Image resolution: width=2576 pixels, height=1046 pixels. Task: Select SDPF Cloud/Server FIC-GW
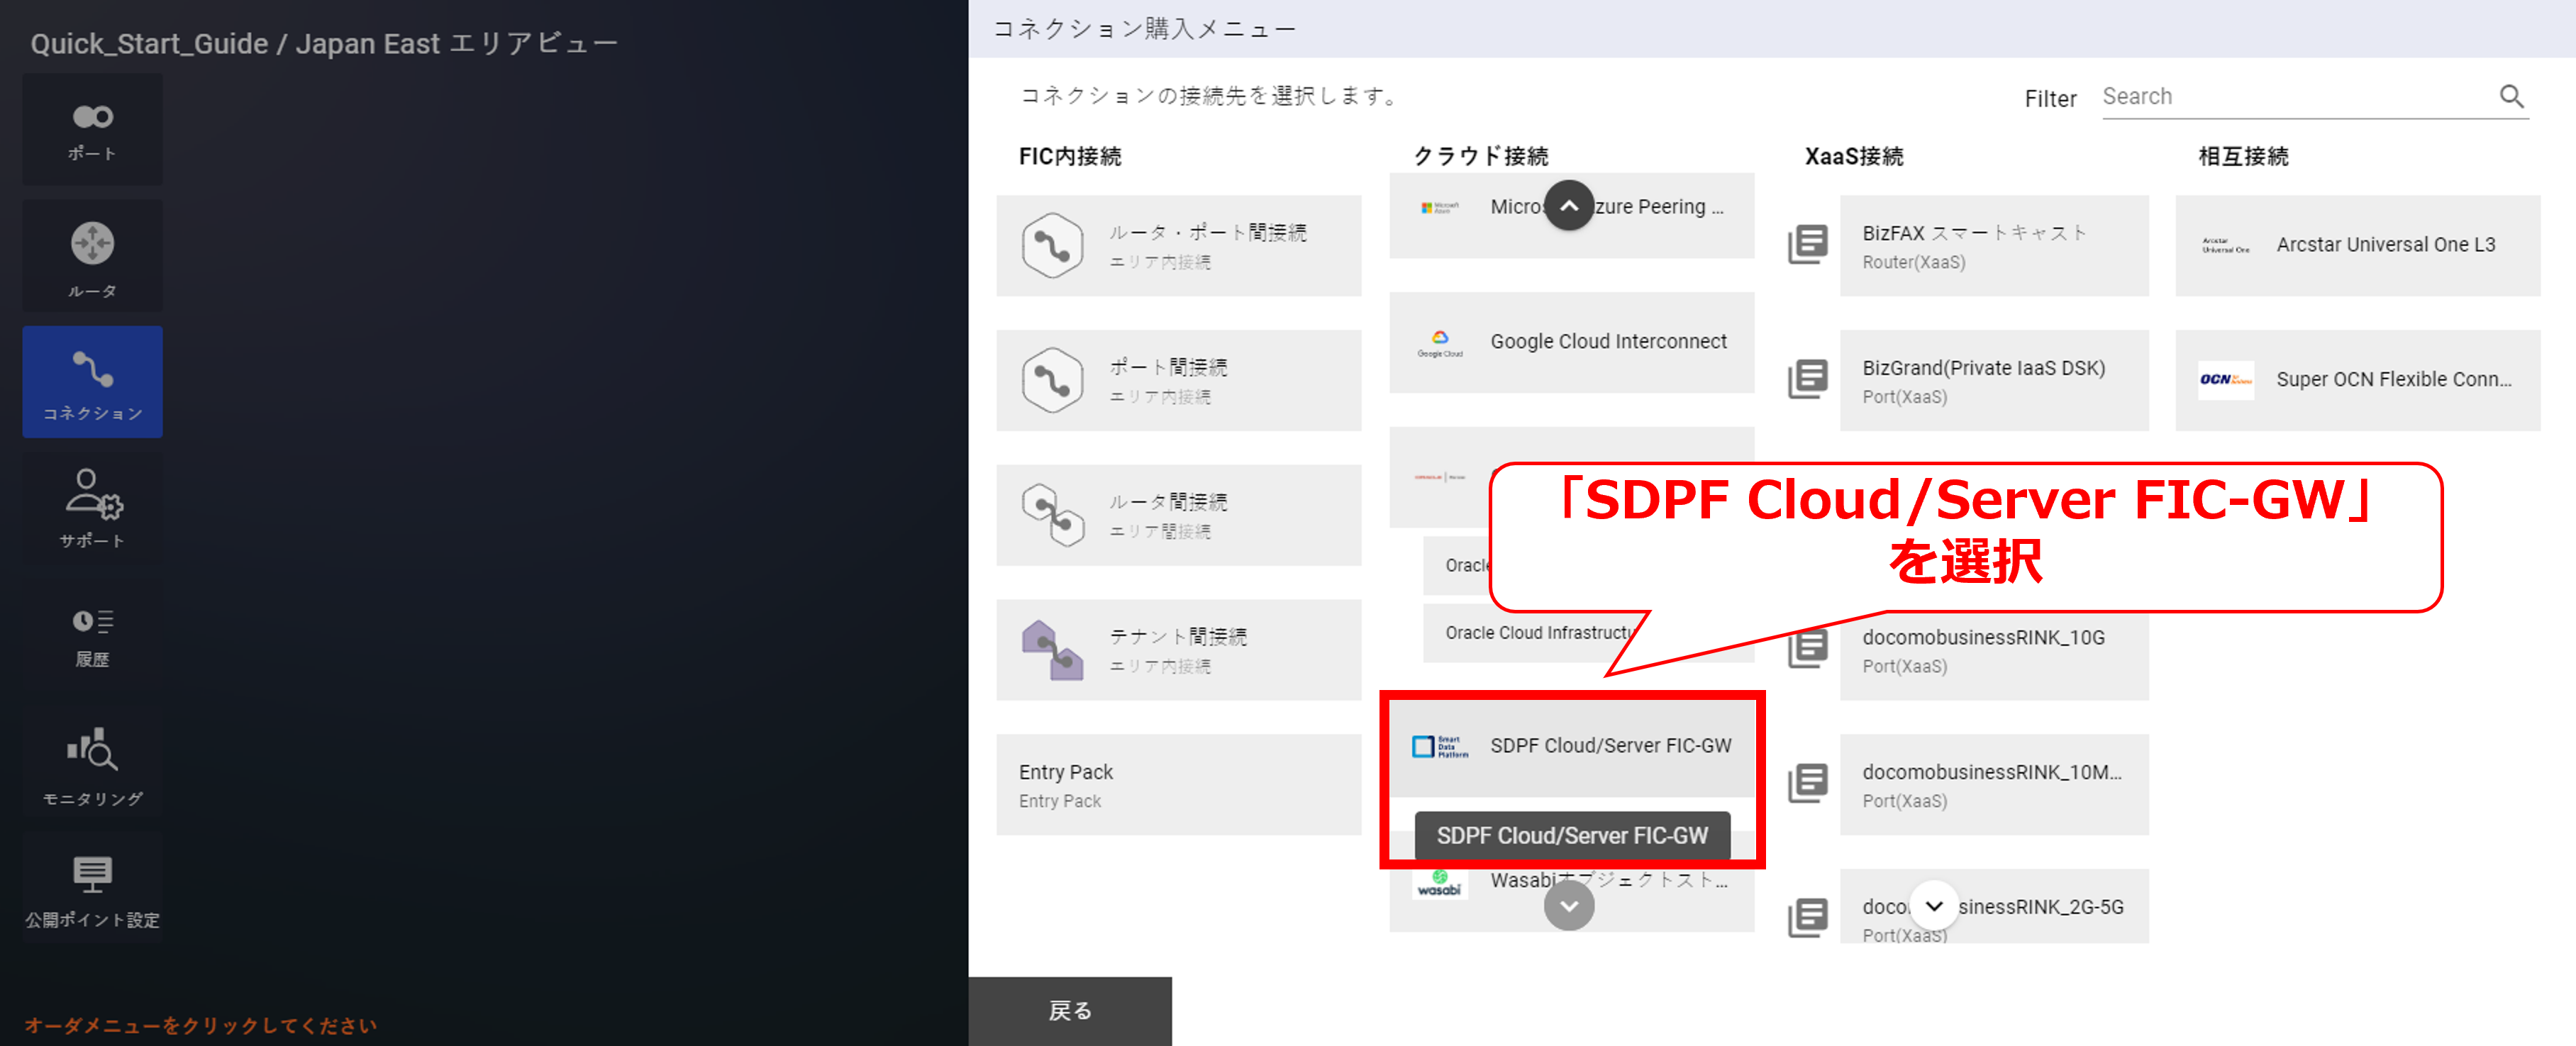1610,745
